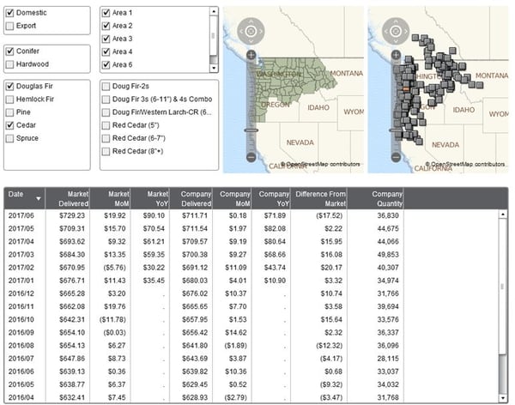
Task: Click Market MoM value ($11.78)
Action: click(112, 319)
